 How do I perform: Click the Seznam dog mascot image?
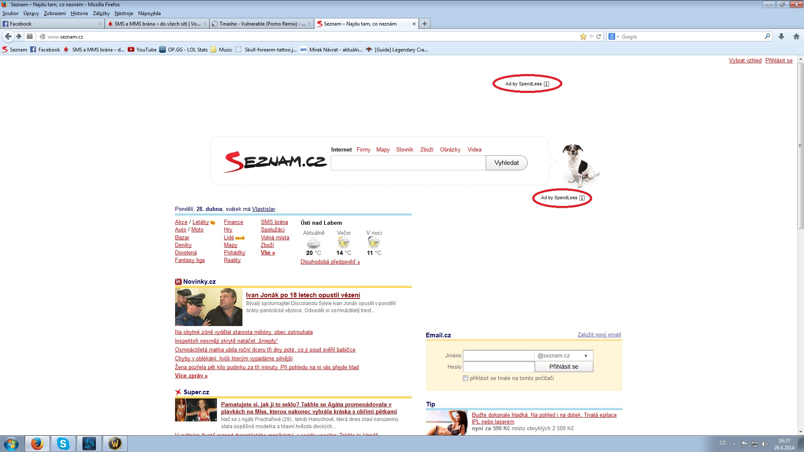(x=580, y=165)
